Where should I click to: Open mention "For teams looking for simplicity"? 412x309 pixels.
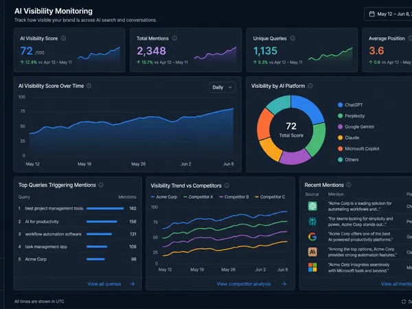(x=360, y=222)
